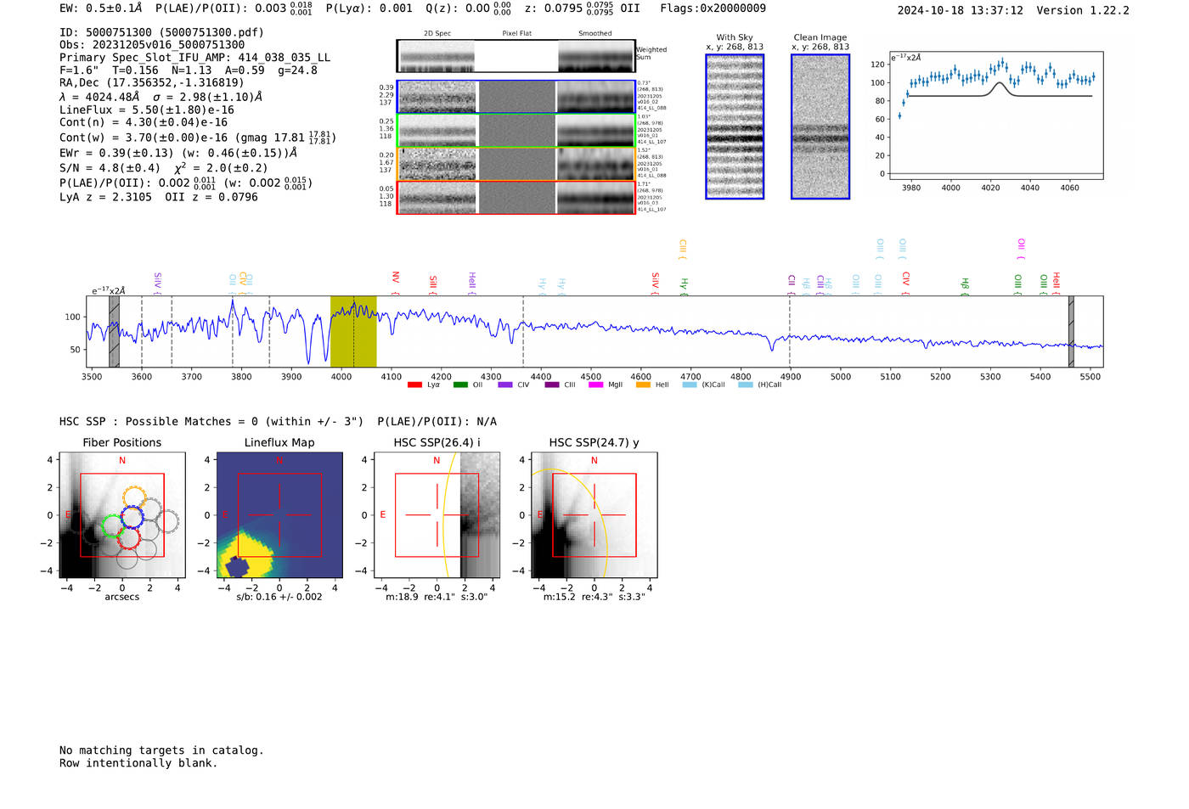This screenshot has height=809, width=1189.
Task: Select the blue-bordered 2D fiber spectrum row
Action: tap(516, 97)
